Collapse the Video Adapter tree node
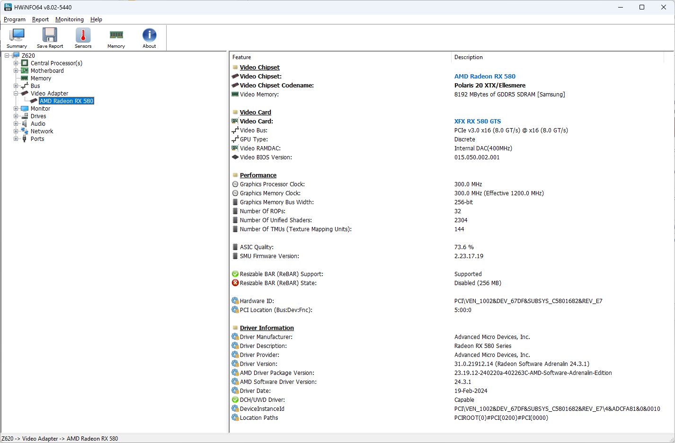Screen dimensions: 675x443 tap(16, 93)
